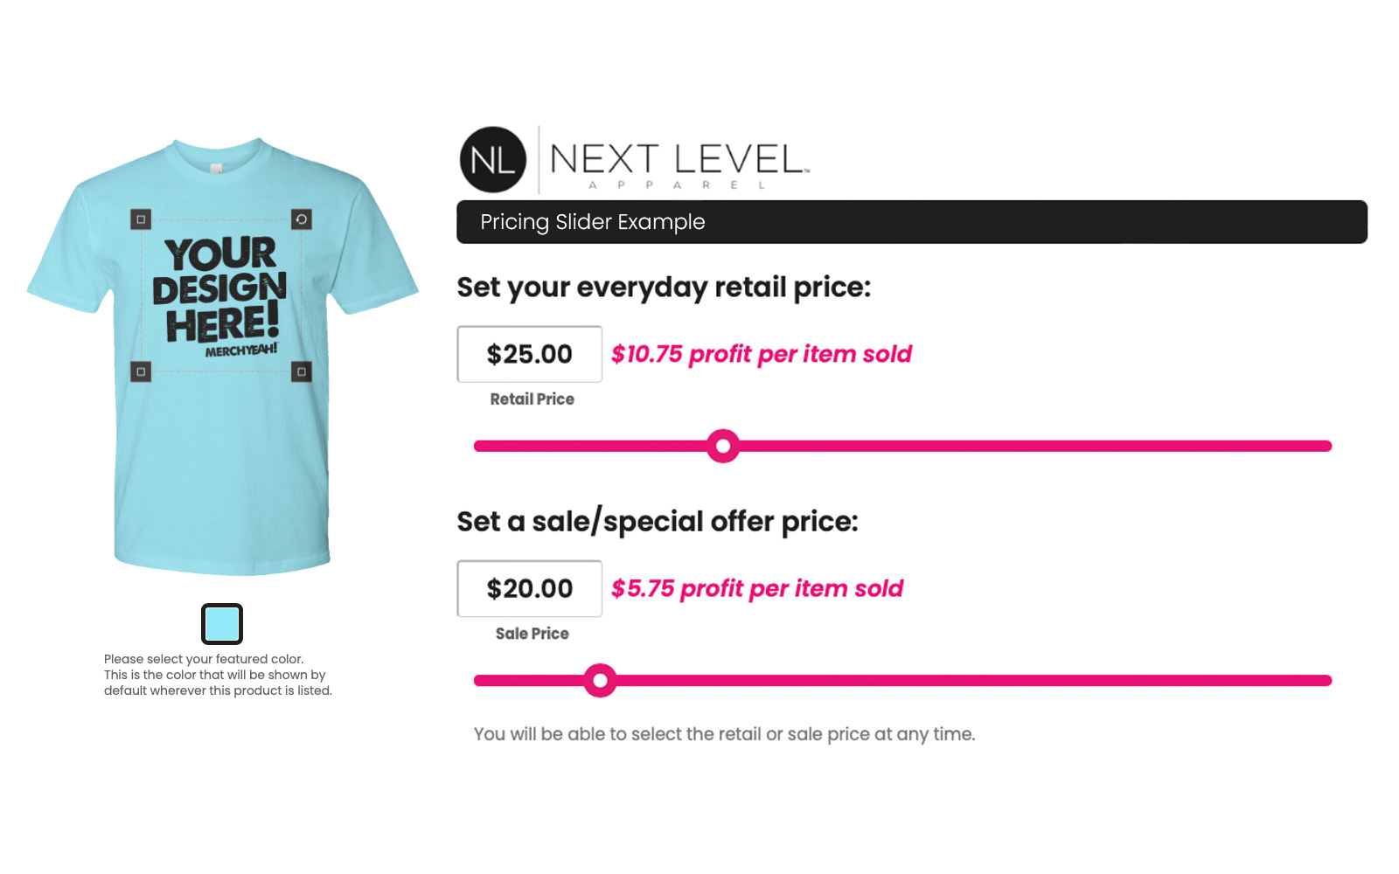This screenshot has height=874, width=1399.
Task: Click the sale price slider handle
Action: (600, 680)
